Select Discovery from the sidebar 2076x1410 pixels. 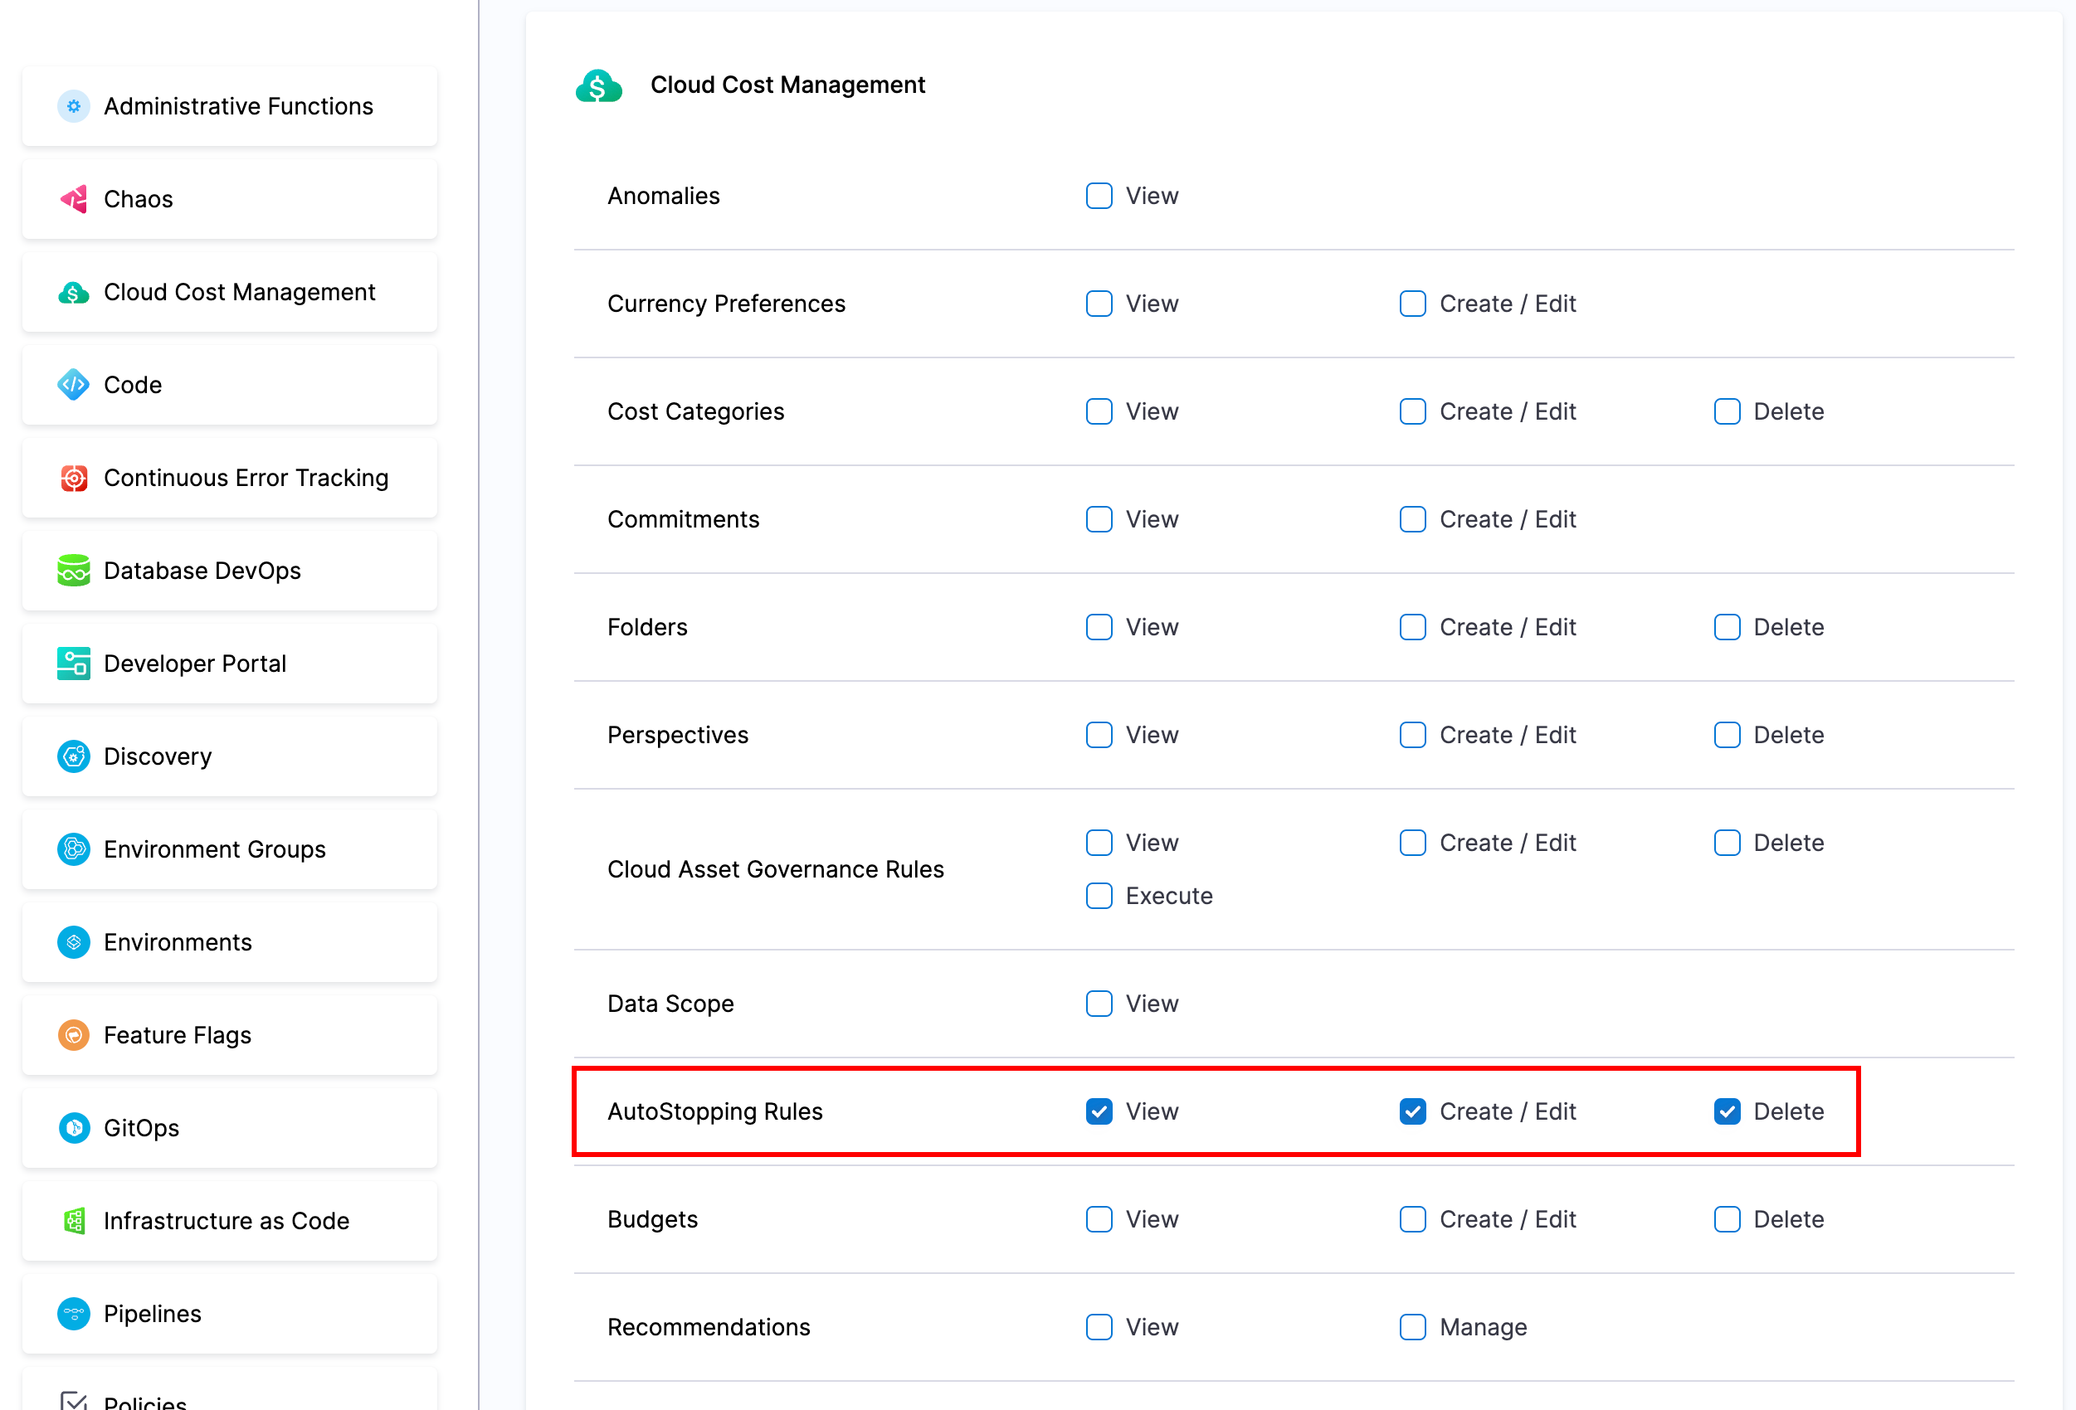[x=230, y=756]
